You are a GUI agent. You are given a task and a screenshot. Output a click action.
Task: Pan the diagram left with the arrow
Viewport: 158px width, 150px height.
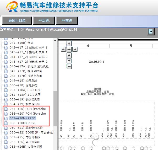coord(63,49)
